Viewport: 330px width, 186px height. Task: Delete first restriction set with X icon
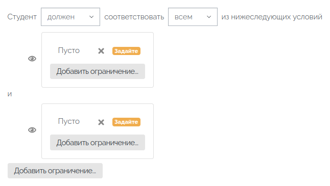[101, 51]
